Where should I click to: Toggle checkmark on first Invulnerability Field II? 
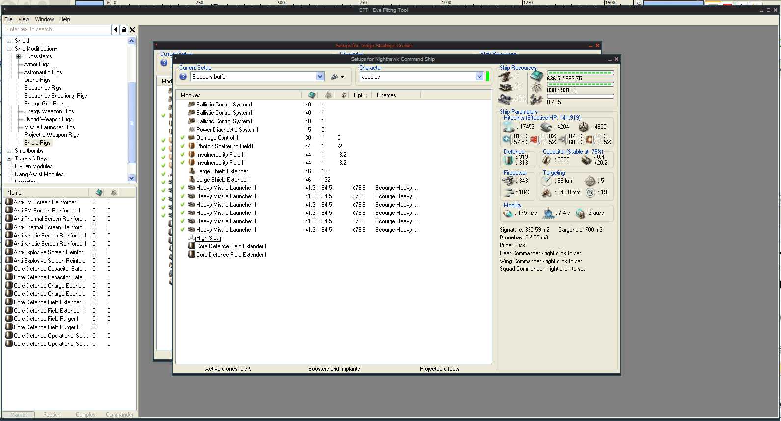[182, 155]
